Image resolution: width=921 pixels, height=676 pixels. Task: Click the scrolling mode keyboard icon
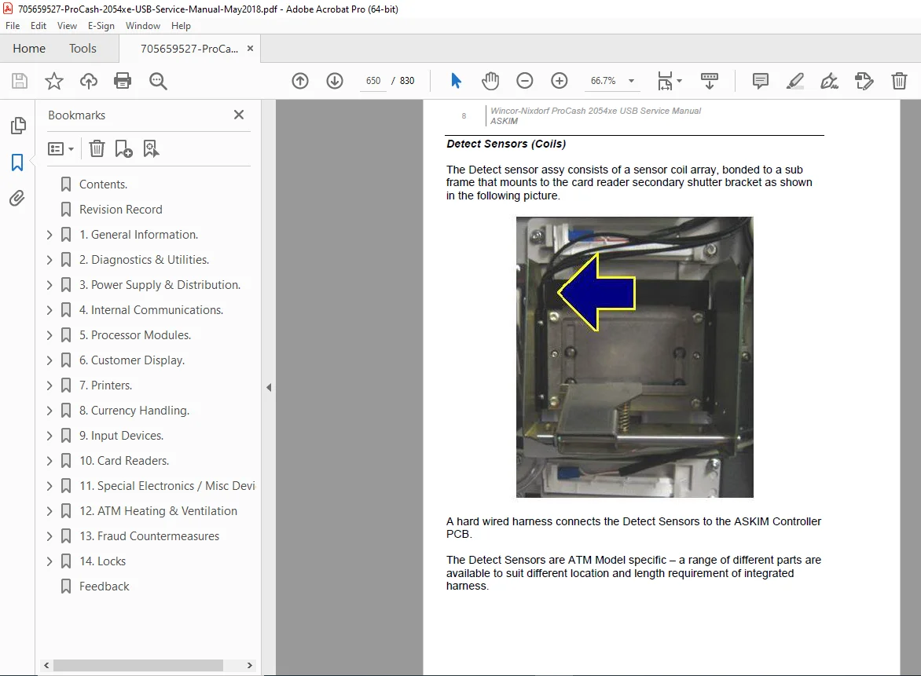pos(710,81)
